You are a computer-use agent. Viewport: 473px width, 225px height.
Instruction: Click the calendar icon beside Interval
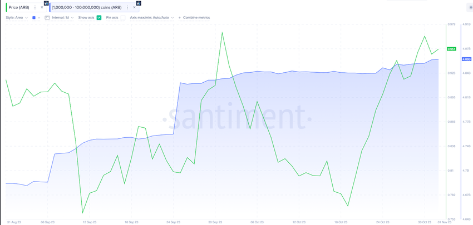[47, 18]
